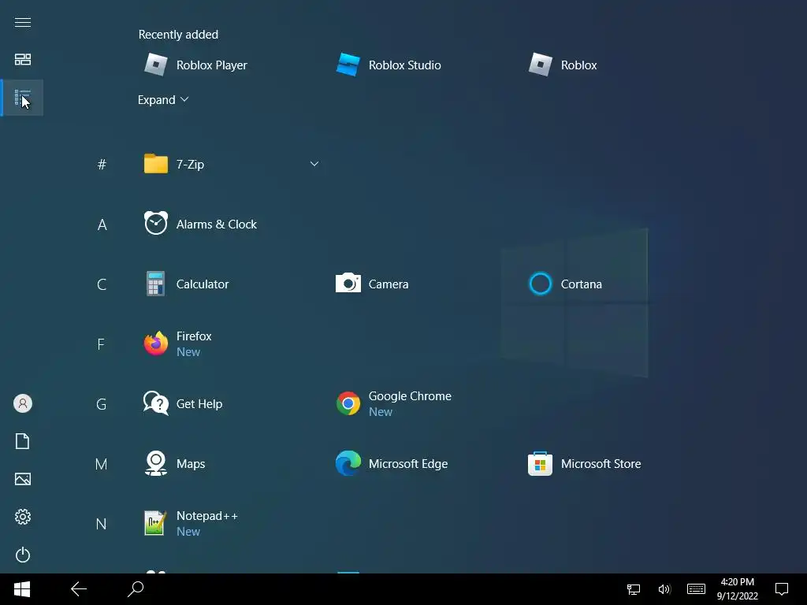Click the A letter header
The image size is (807, 605).
tap(102, 225)
